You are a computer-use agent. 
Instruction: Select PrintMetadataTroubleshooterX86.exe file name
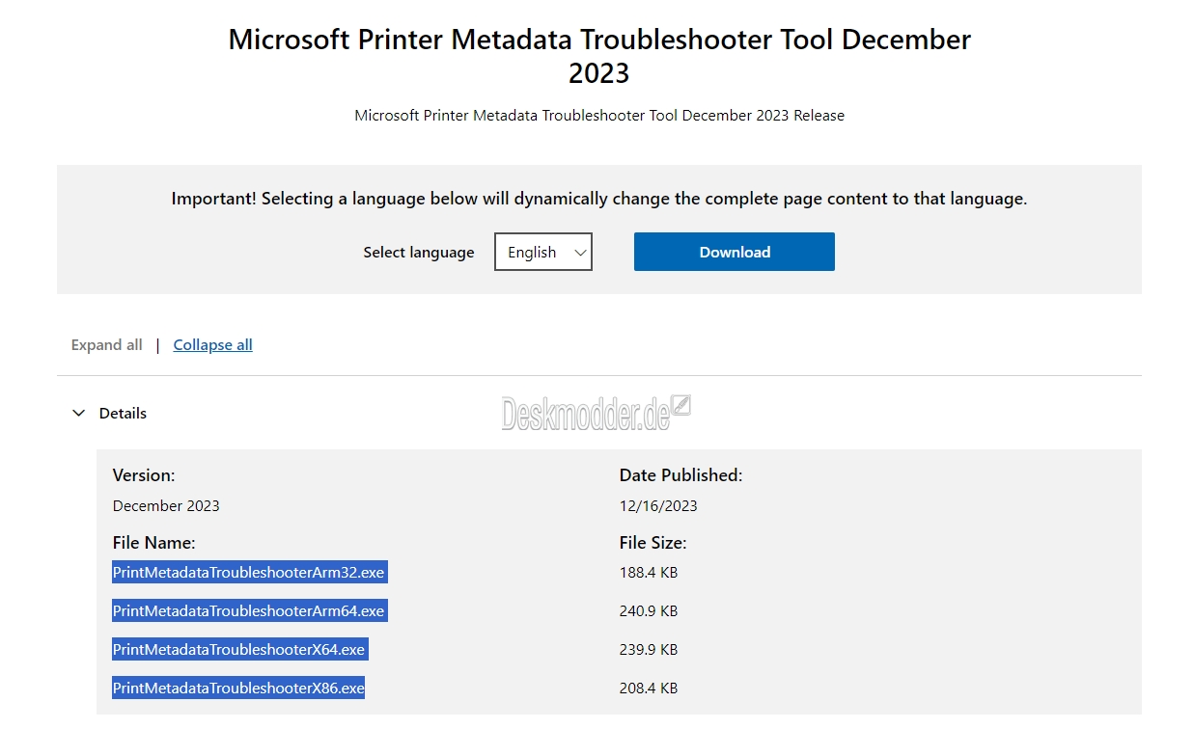[x=238, y=688]
